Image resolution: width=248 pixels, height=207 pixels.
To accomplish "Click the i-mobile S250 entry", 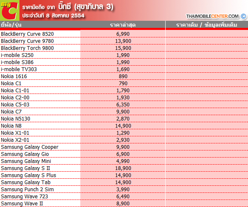I will coord(17,55).
